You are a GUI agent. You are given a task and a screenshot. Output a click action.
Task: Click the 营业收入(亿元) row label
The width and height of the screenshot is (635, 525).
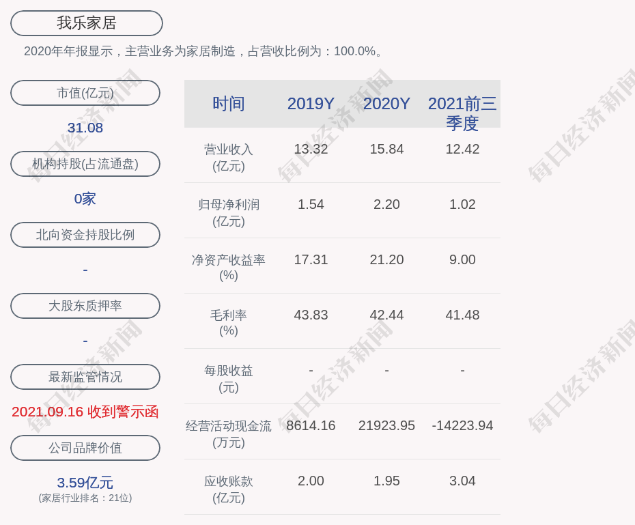(229, 158)
